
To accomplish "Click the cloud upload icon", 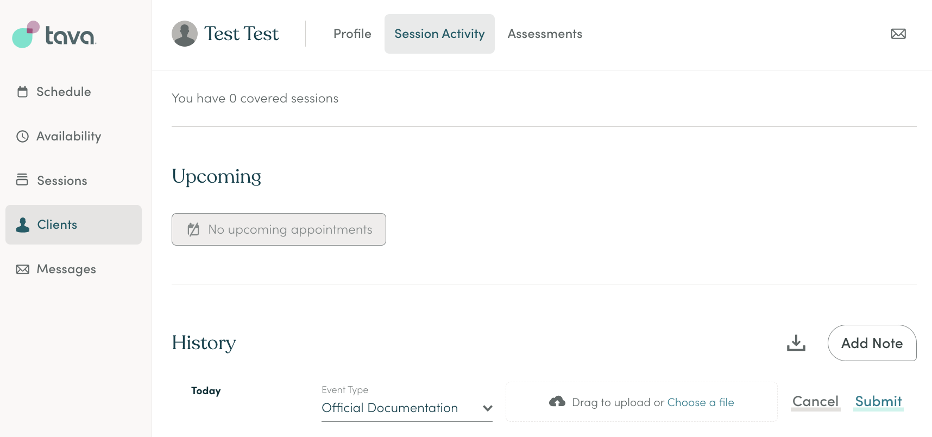I will pos(557,402).
